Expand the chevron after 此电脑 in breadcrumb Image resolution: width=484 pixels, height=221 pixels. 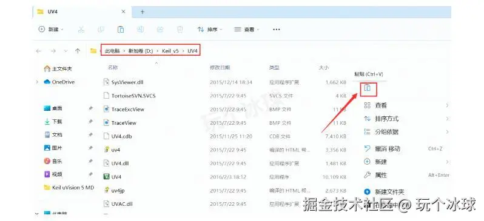(x=124, y=51)
